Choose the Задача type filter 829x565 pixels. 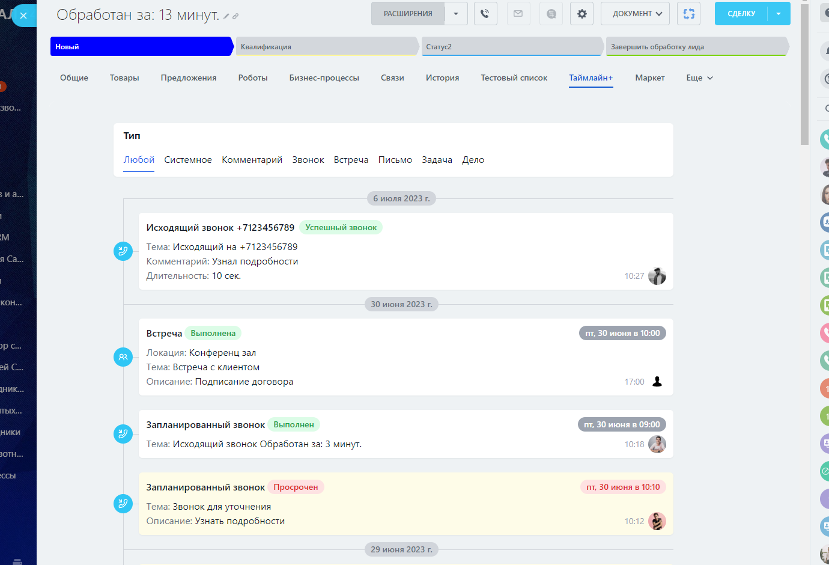(437, 160)
